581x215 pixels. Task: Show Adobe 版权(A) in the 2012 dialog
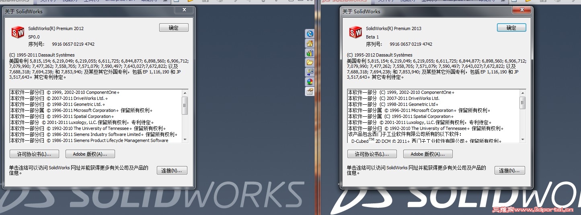click(90, 154)
